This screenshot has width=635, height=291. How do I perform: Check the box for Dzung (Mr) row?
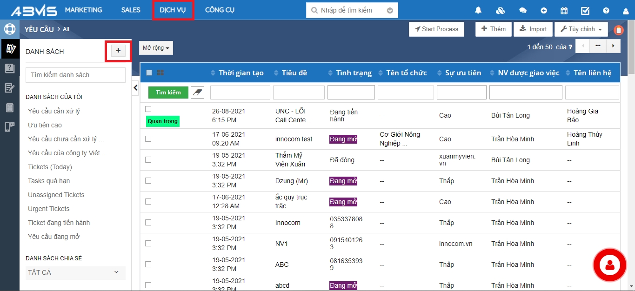point(148,180)
